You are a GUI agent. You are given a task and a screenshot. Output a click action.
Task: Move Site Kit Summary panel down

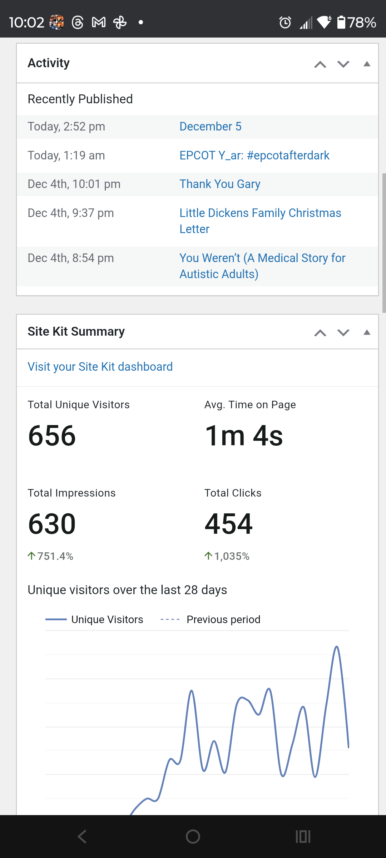tap(343, 333)
